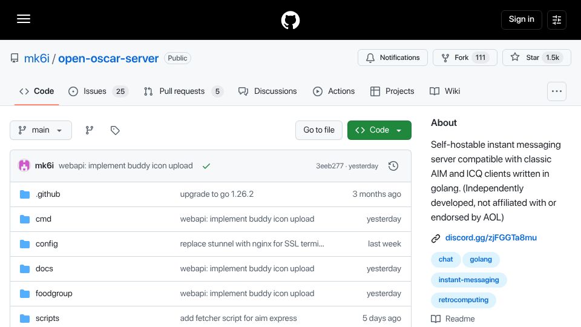Click 'last week' timestamp for config

(x=384, y=244)
